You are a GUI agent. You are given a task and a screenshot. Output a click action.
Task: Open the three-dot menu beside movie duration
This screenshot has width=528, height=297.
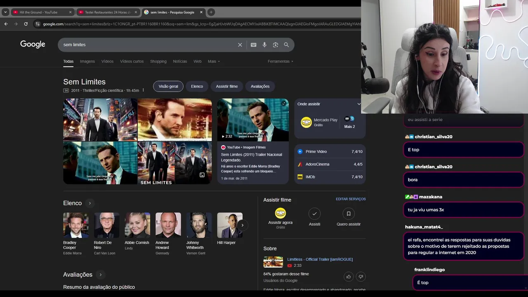click(x=143, y=90)
